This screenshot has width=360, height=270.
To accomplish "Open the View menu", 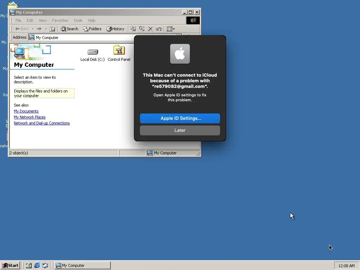I will tap(43, 20).
